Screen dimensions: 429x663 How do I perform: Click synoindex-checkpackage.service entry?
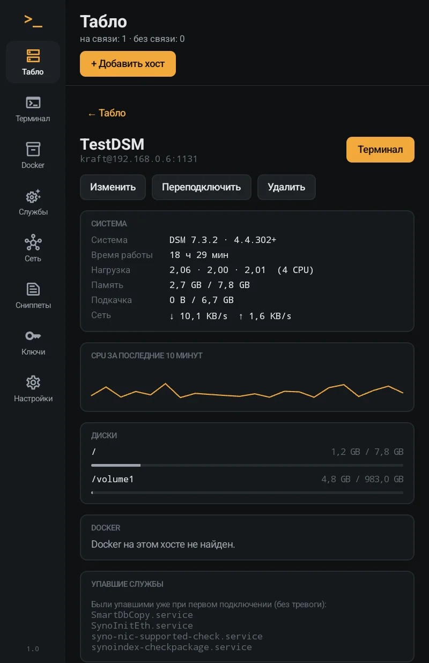172,647
